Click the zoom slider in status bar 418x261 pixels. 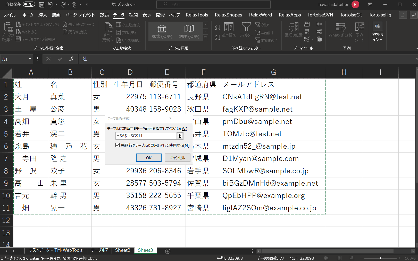380,258
